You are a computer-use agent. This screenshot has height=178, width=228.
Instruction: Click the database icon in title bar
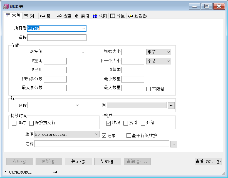[x=6, y=6]
